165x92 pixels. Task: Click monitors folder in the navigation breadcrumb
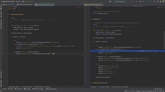[18, 2]
